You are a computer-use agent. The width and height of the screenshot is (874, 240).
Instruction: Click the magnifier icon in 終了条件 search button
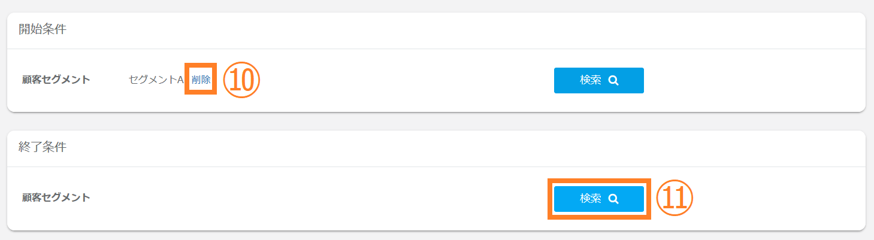[613, 199]
